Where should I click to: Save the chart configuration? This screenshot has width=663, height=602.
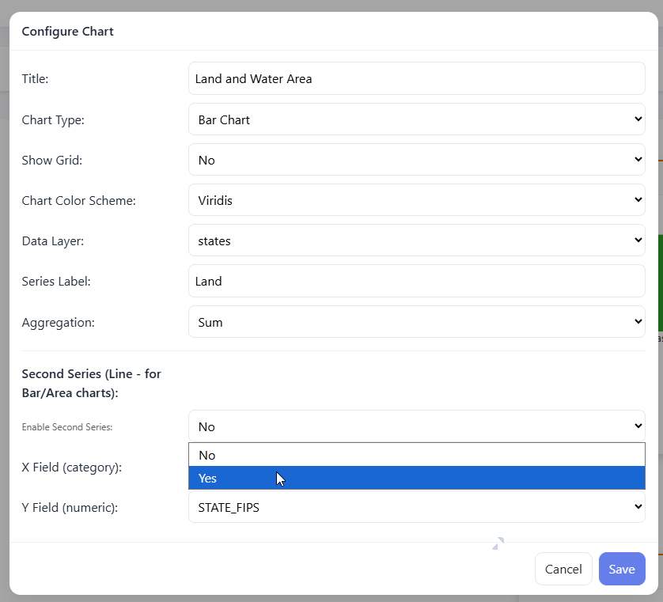622,569
